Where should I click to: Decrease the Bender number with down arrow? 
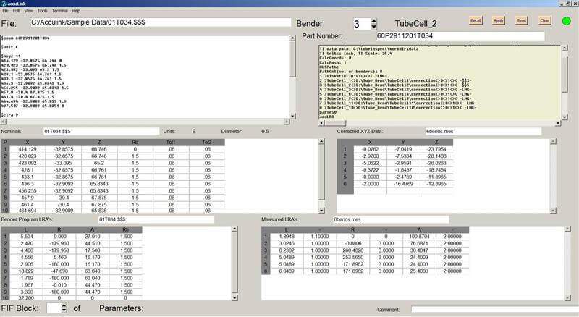coord(373,27)
